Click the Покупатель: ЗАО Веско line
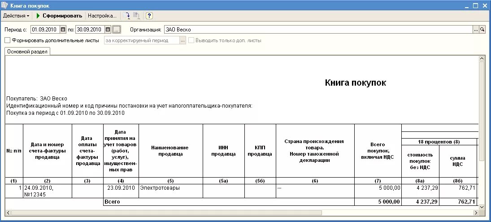 [37, 99]
